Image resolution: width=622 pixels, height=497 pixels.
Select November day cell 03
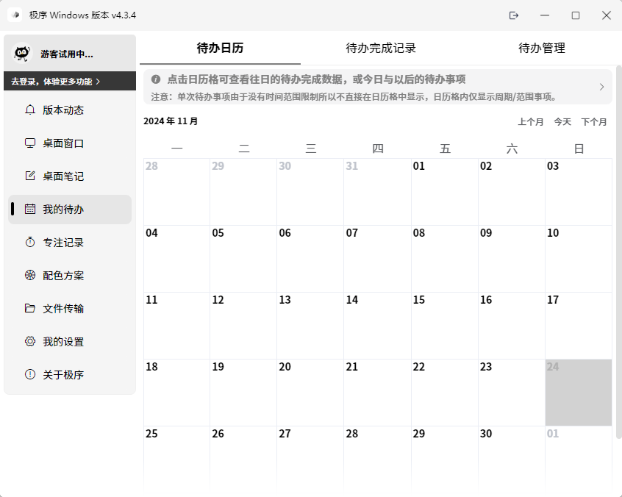579,192
